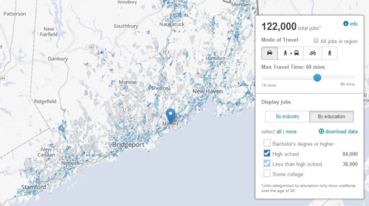The height and width of the screenshot is (206, 369).
Task: Click the select none link
Action: coord(291,131)
